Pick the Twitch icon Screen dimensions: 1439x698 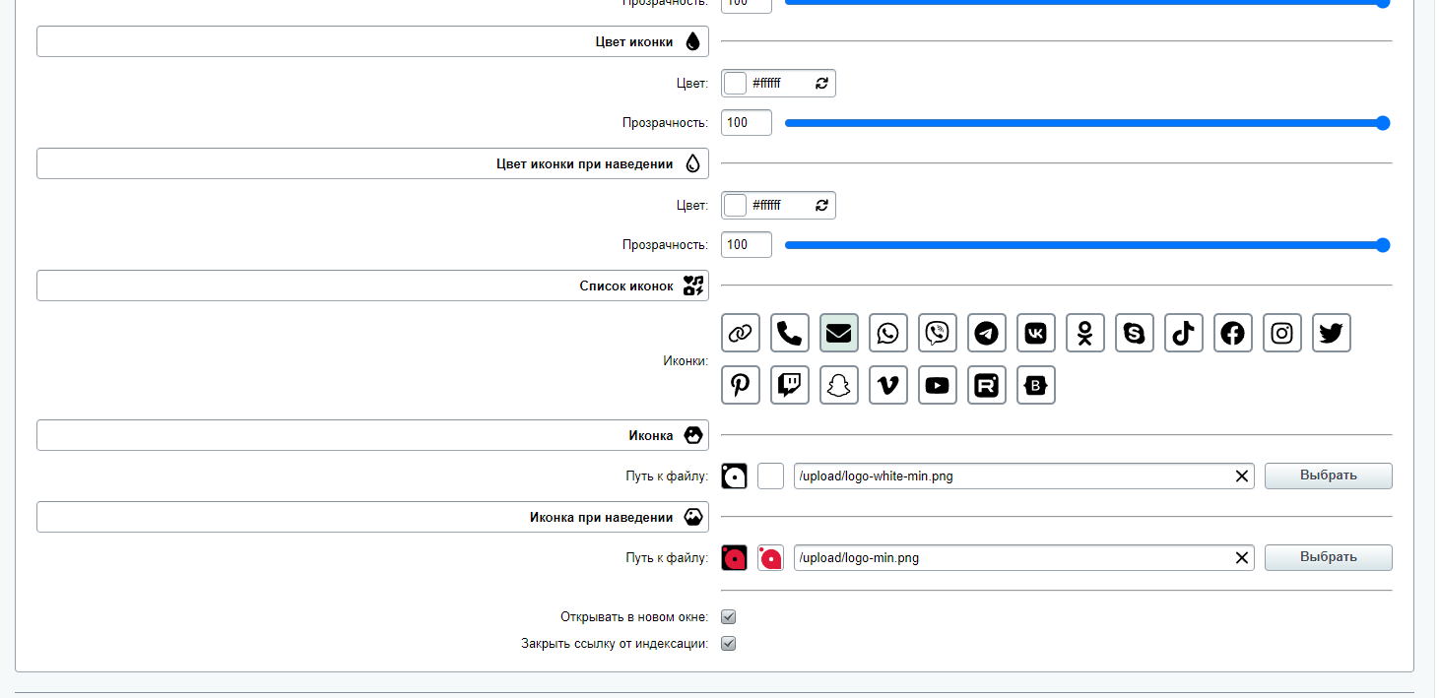click(x=789, y=386)
